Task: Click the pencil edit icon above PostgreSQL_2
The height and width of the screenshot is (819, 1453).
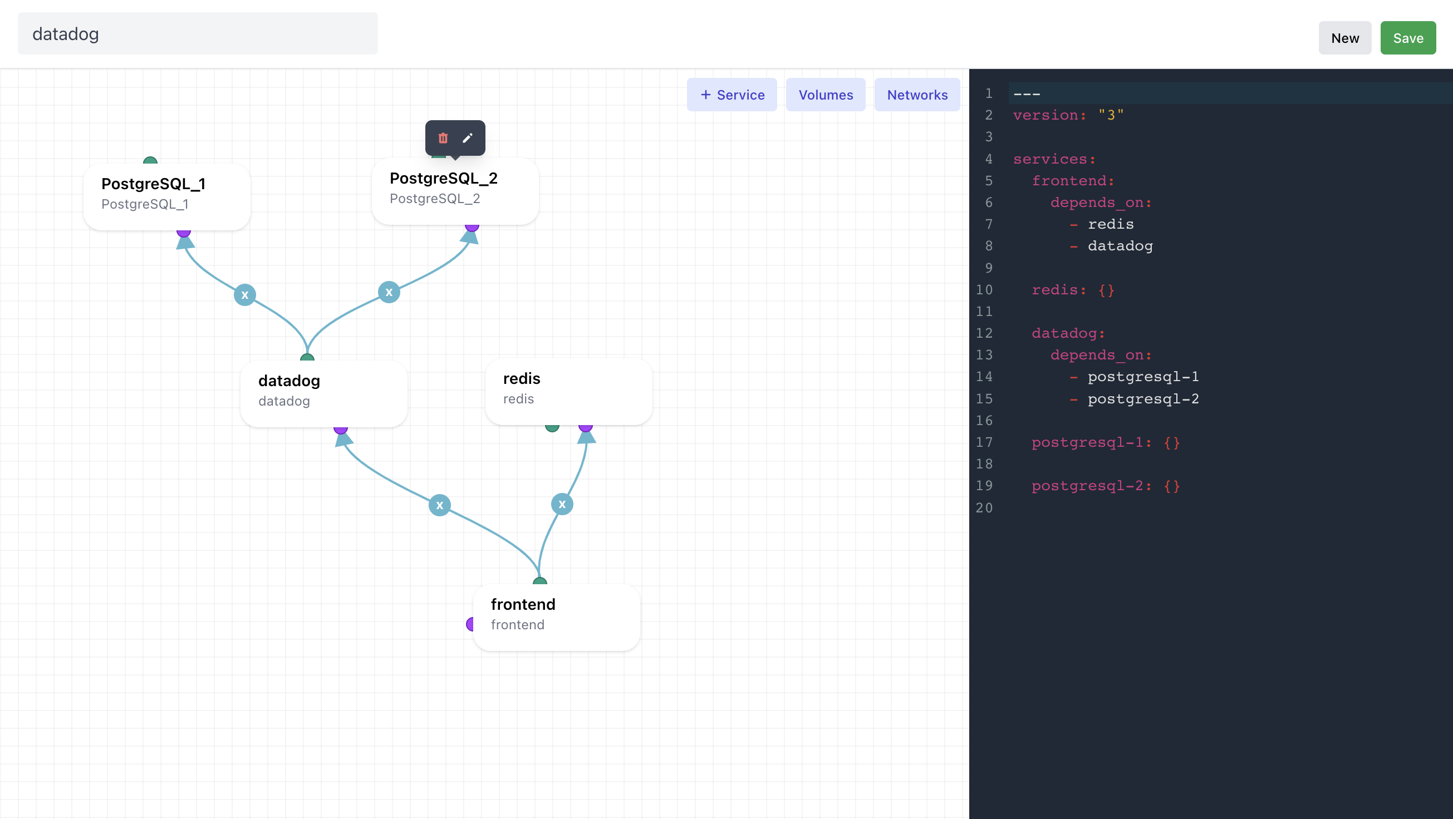Action: (x=468, y=138)
